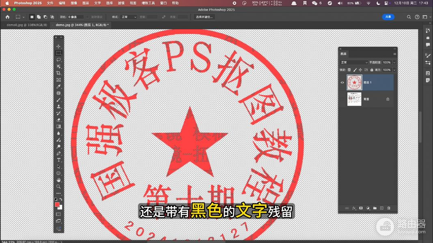Open the 窗口 menu
Image resolution: width=433 pixels, height=243 pixels.
pos(164,3)
